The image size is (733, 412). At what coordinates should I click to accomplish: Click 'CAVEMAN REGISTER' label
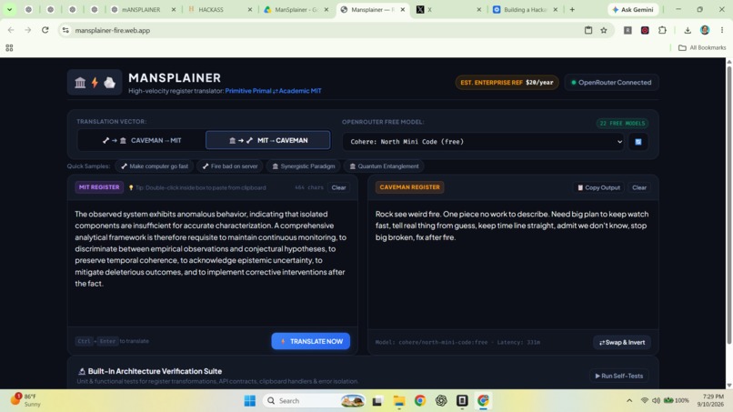pyautogui.click(x=409, y=187)
